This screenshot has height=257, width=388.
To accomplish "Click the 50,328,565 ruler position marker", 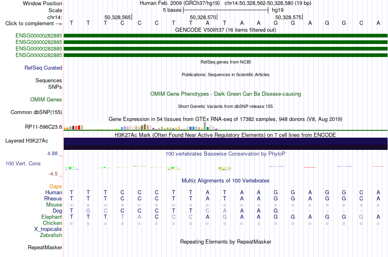I will click(118, 17).
